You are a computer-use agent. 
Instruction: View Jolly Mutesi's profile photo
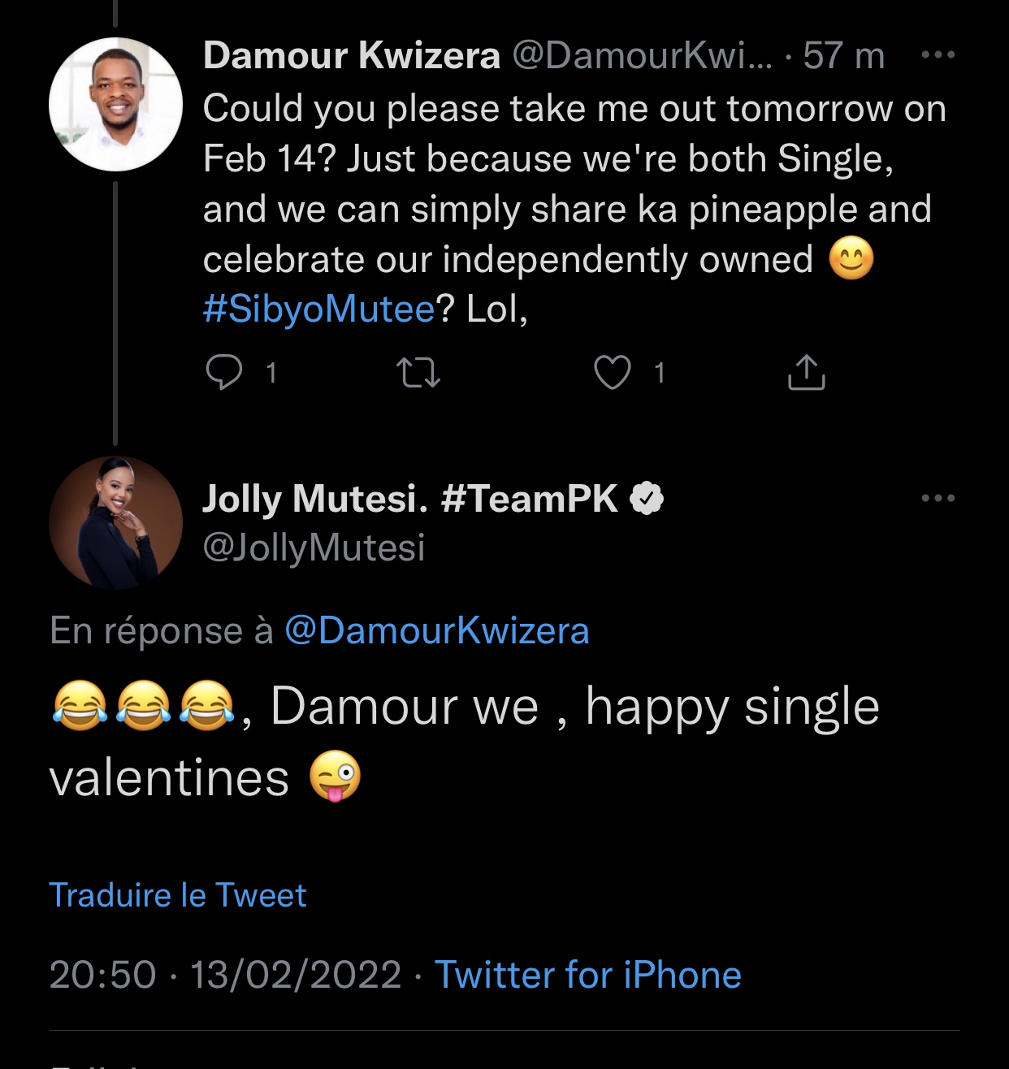[x=115, y=522]
